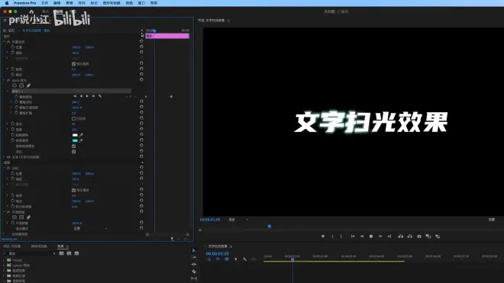Add a marker in the Program monitor
The width and height of the screenshot is (504, 283).
click(323, 236)
